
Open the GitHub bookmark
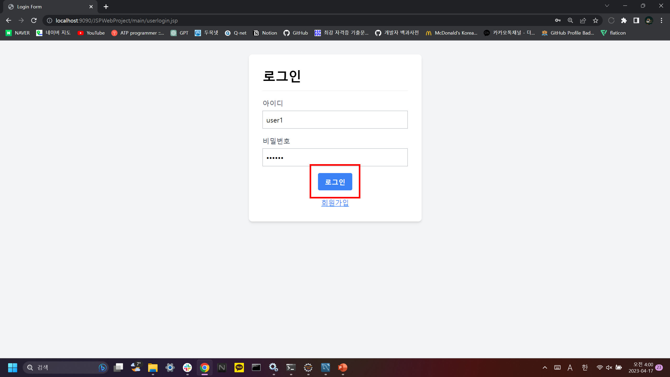pyautogui.click(x=295, y=33)
